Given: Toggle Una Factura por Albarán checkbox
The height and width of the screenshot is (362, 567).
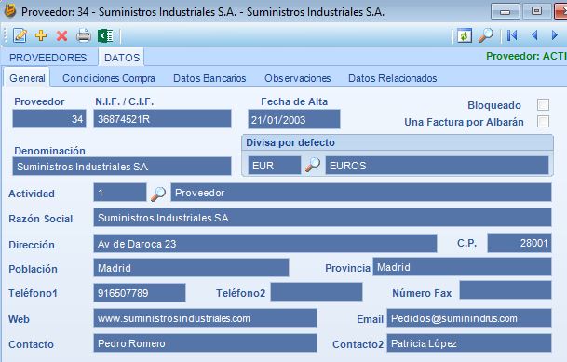Looking at the screenshot, I should (543, 121).
